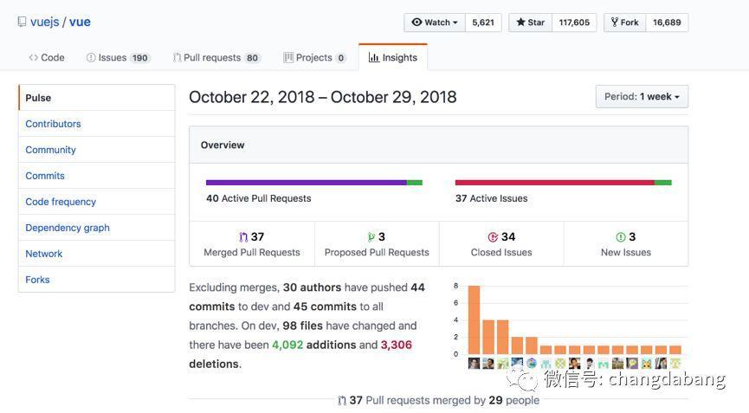Open the Watch dropdown button
This screenshot has height=413, width=749.
pos(435,23)
